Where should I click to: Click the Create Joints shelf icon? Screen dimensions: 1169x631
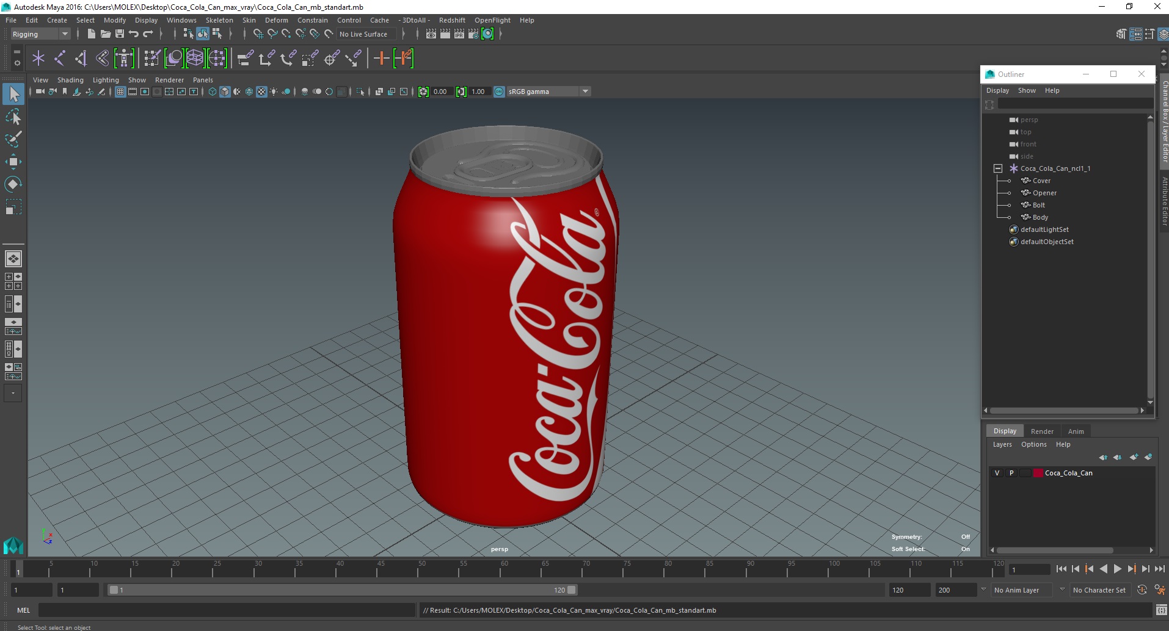point(60,59)
